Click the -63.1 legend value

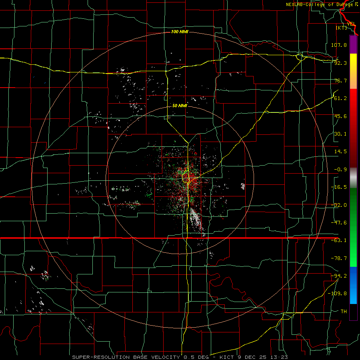click(x=339, y=240)
